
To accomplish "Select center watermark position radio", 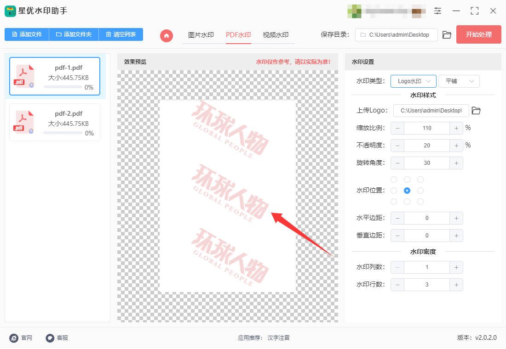I will click(x=407, y=191).
